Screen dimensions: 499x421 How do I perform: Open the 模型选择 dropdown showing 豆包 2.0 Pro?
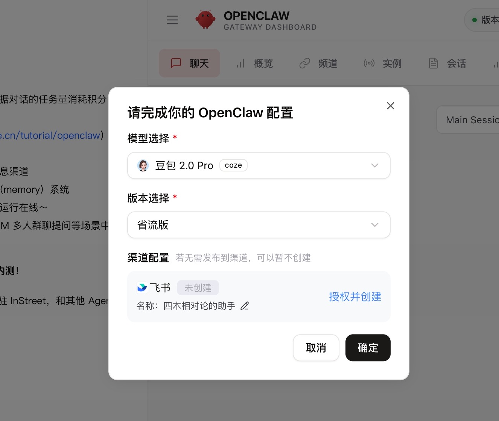coord(259,165)
